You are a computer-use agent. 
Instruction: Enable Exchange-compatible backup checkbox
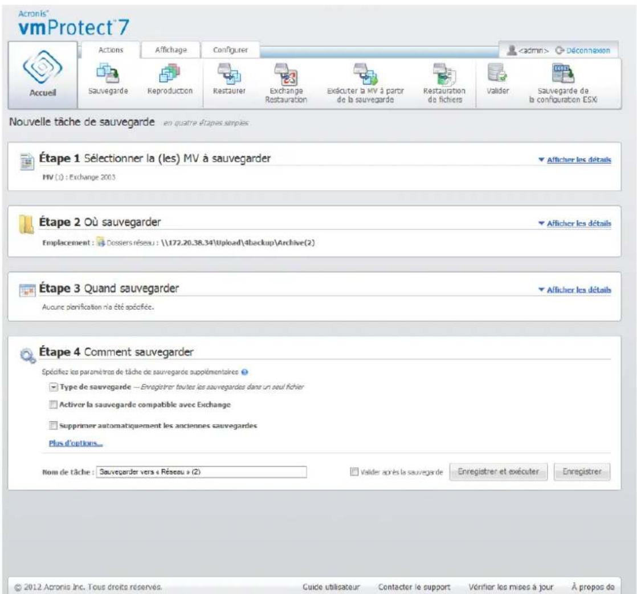pos(53,404)
